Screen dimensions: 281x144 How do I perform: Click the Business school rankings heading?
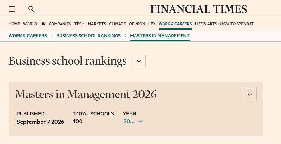coord(68,61)
